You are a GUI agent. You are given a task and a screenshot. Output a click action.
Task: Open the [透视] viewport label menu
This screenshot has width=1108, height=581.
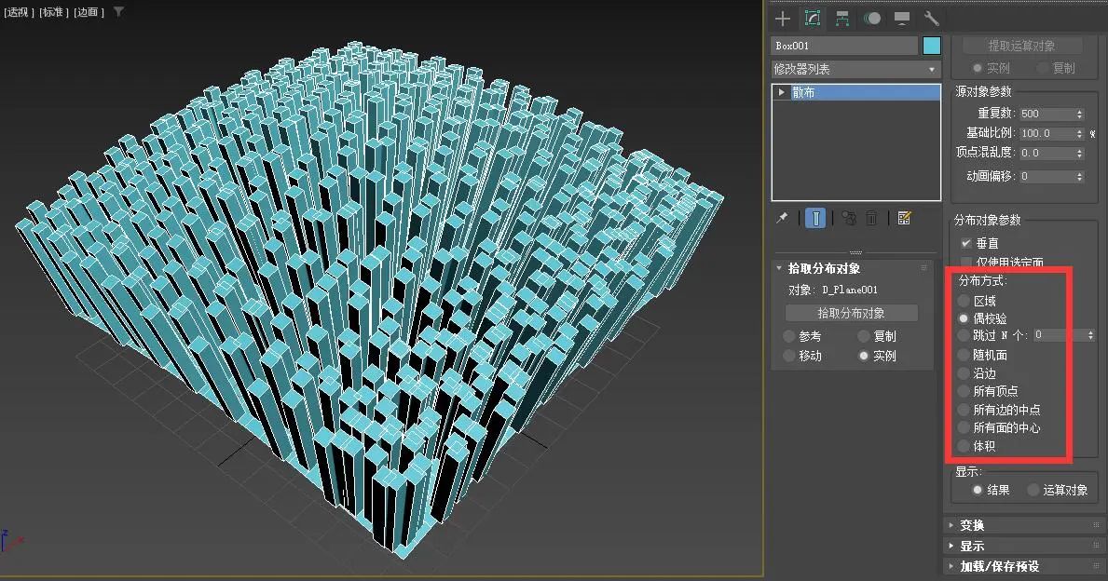pyautogui.click(x=19, y=12)
